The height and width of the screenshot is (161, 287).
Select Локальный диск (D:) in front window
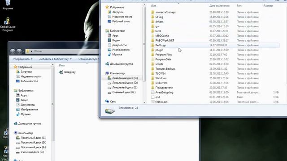(122, 83)
